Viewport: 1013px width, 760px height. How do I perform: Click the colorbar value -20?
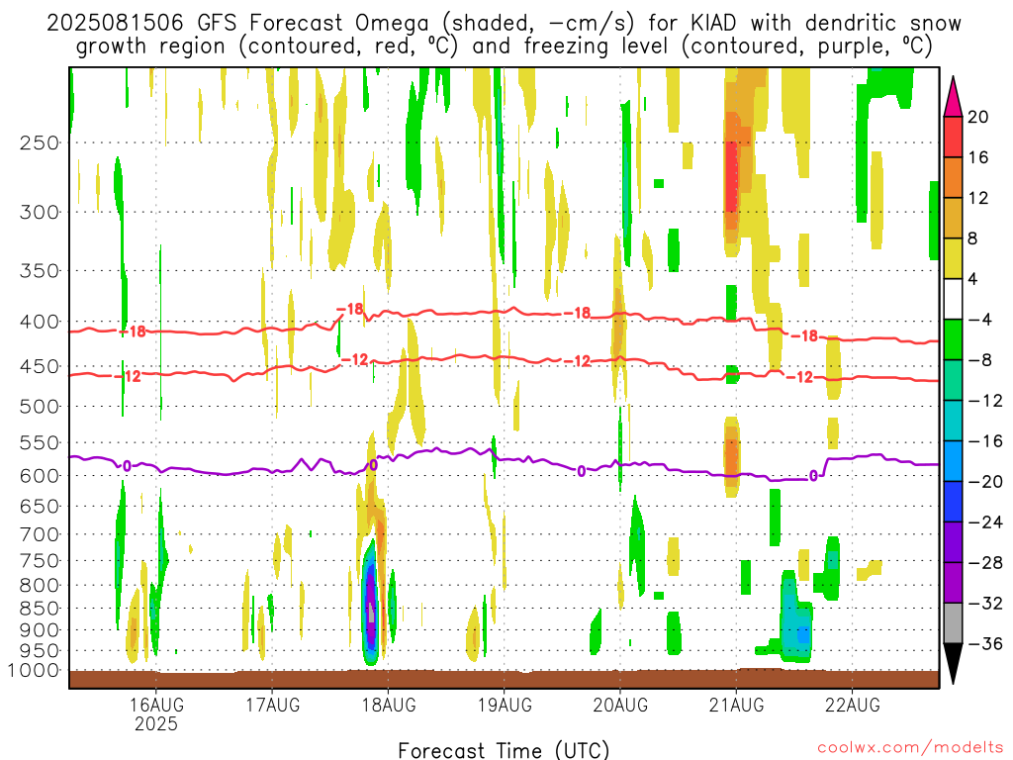985,482
